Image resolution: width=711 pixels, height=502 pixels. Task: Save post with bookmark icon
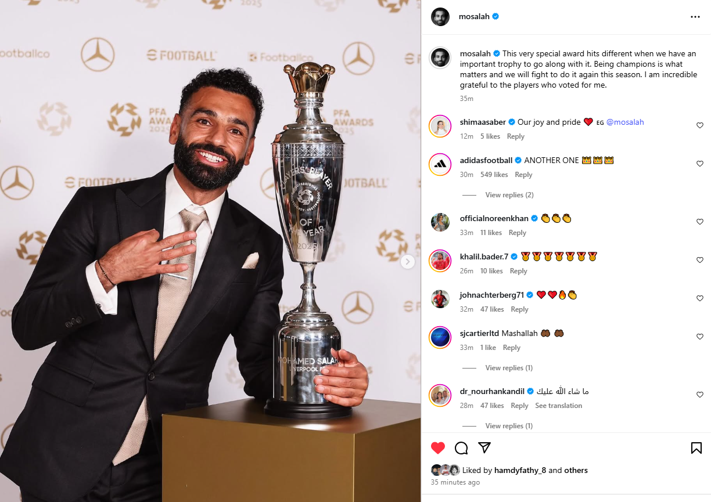pyautogui.click(x=696, y=448)
